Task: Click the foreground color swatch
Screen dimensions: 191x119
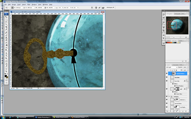Action: (x=6, y=76)
